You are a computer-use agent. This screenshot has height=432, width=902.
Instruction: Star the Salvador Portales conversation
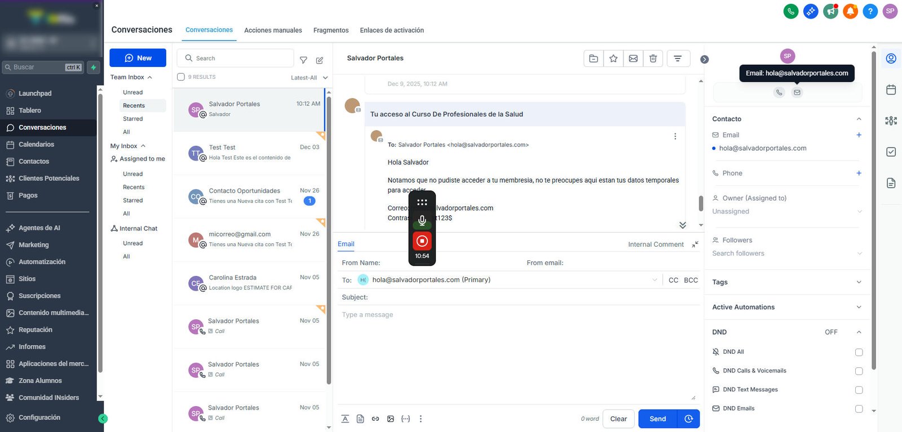[x=613, y=59]
